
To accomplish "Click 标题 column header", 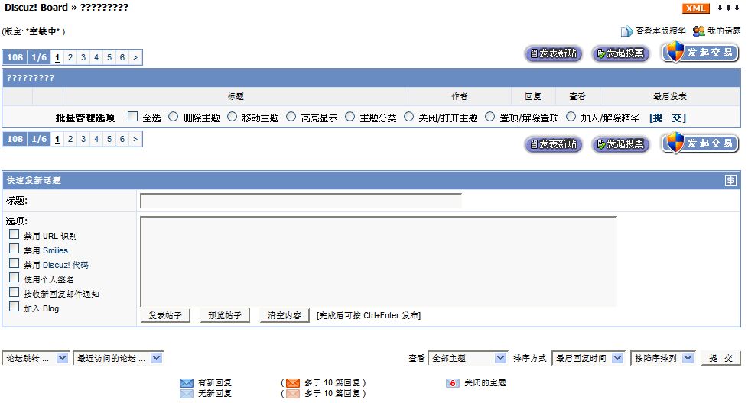I will tap(235, 97).
